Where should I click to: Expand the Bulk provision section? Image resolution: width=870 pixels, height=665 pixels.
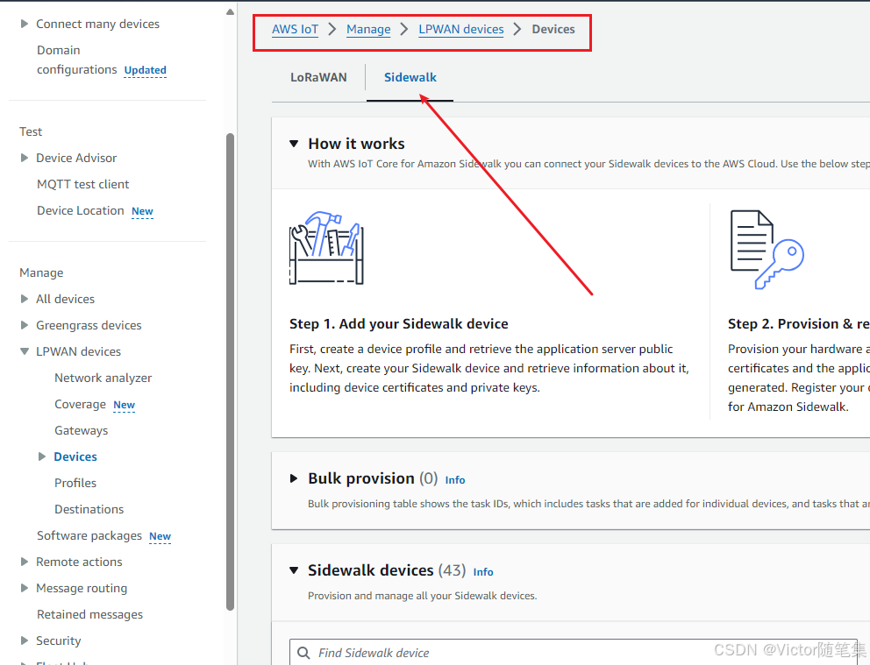coord(294,478)
